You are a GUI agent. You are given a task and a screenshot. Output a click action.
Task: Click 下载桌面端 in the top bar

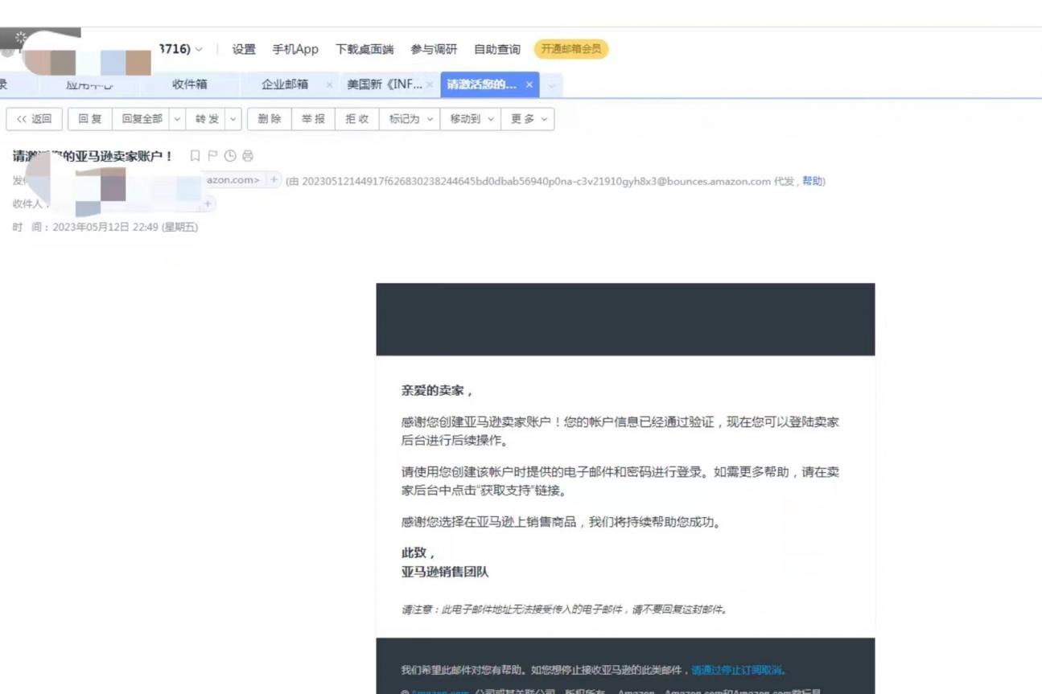(364, 50)
